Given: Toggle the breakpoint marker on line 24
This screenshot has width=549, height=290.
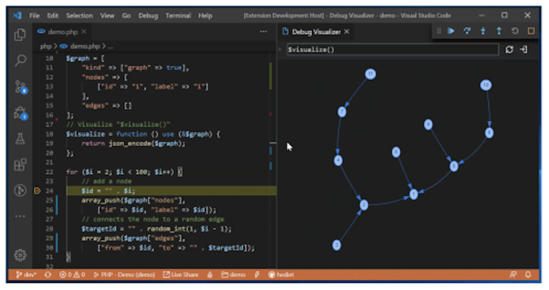Looking at the screenshot, I should coord(37,191).
